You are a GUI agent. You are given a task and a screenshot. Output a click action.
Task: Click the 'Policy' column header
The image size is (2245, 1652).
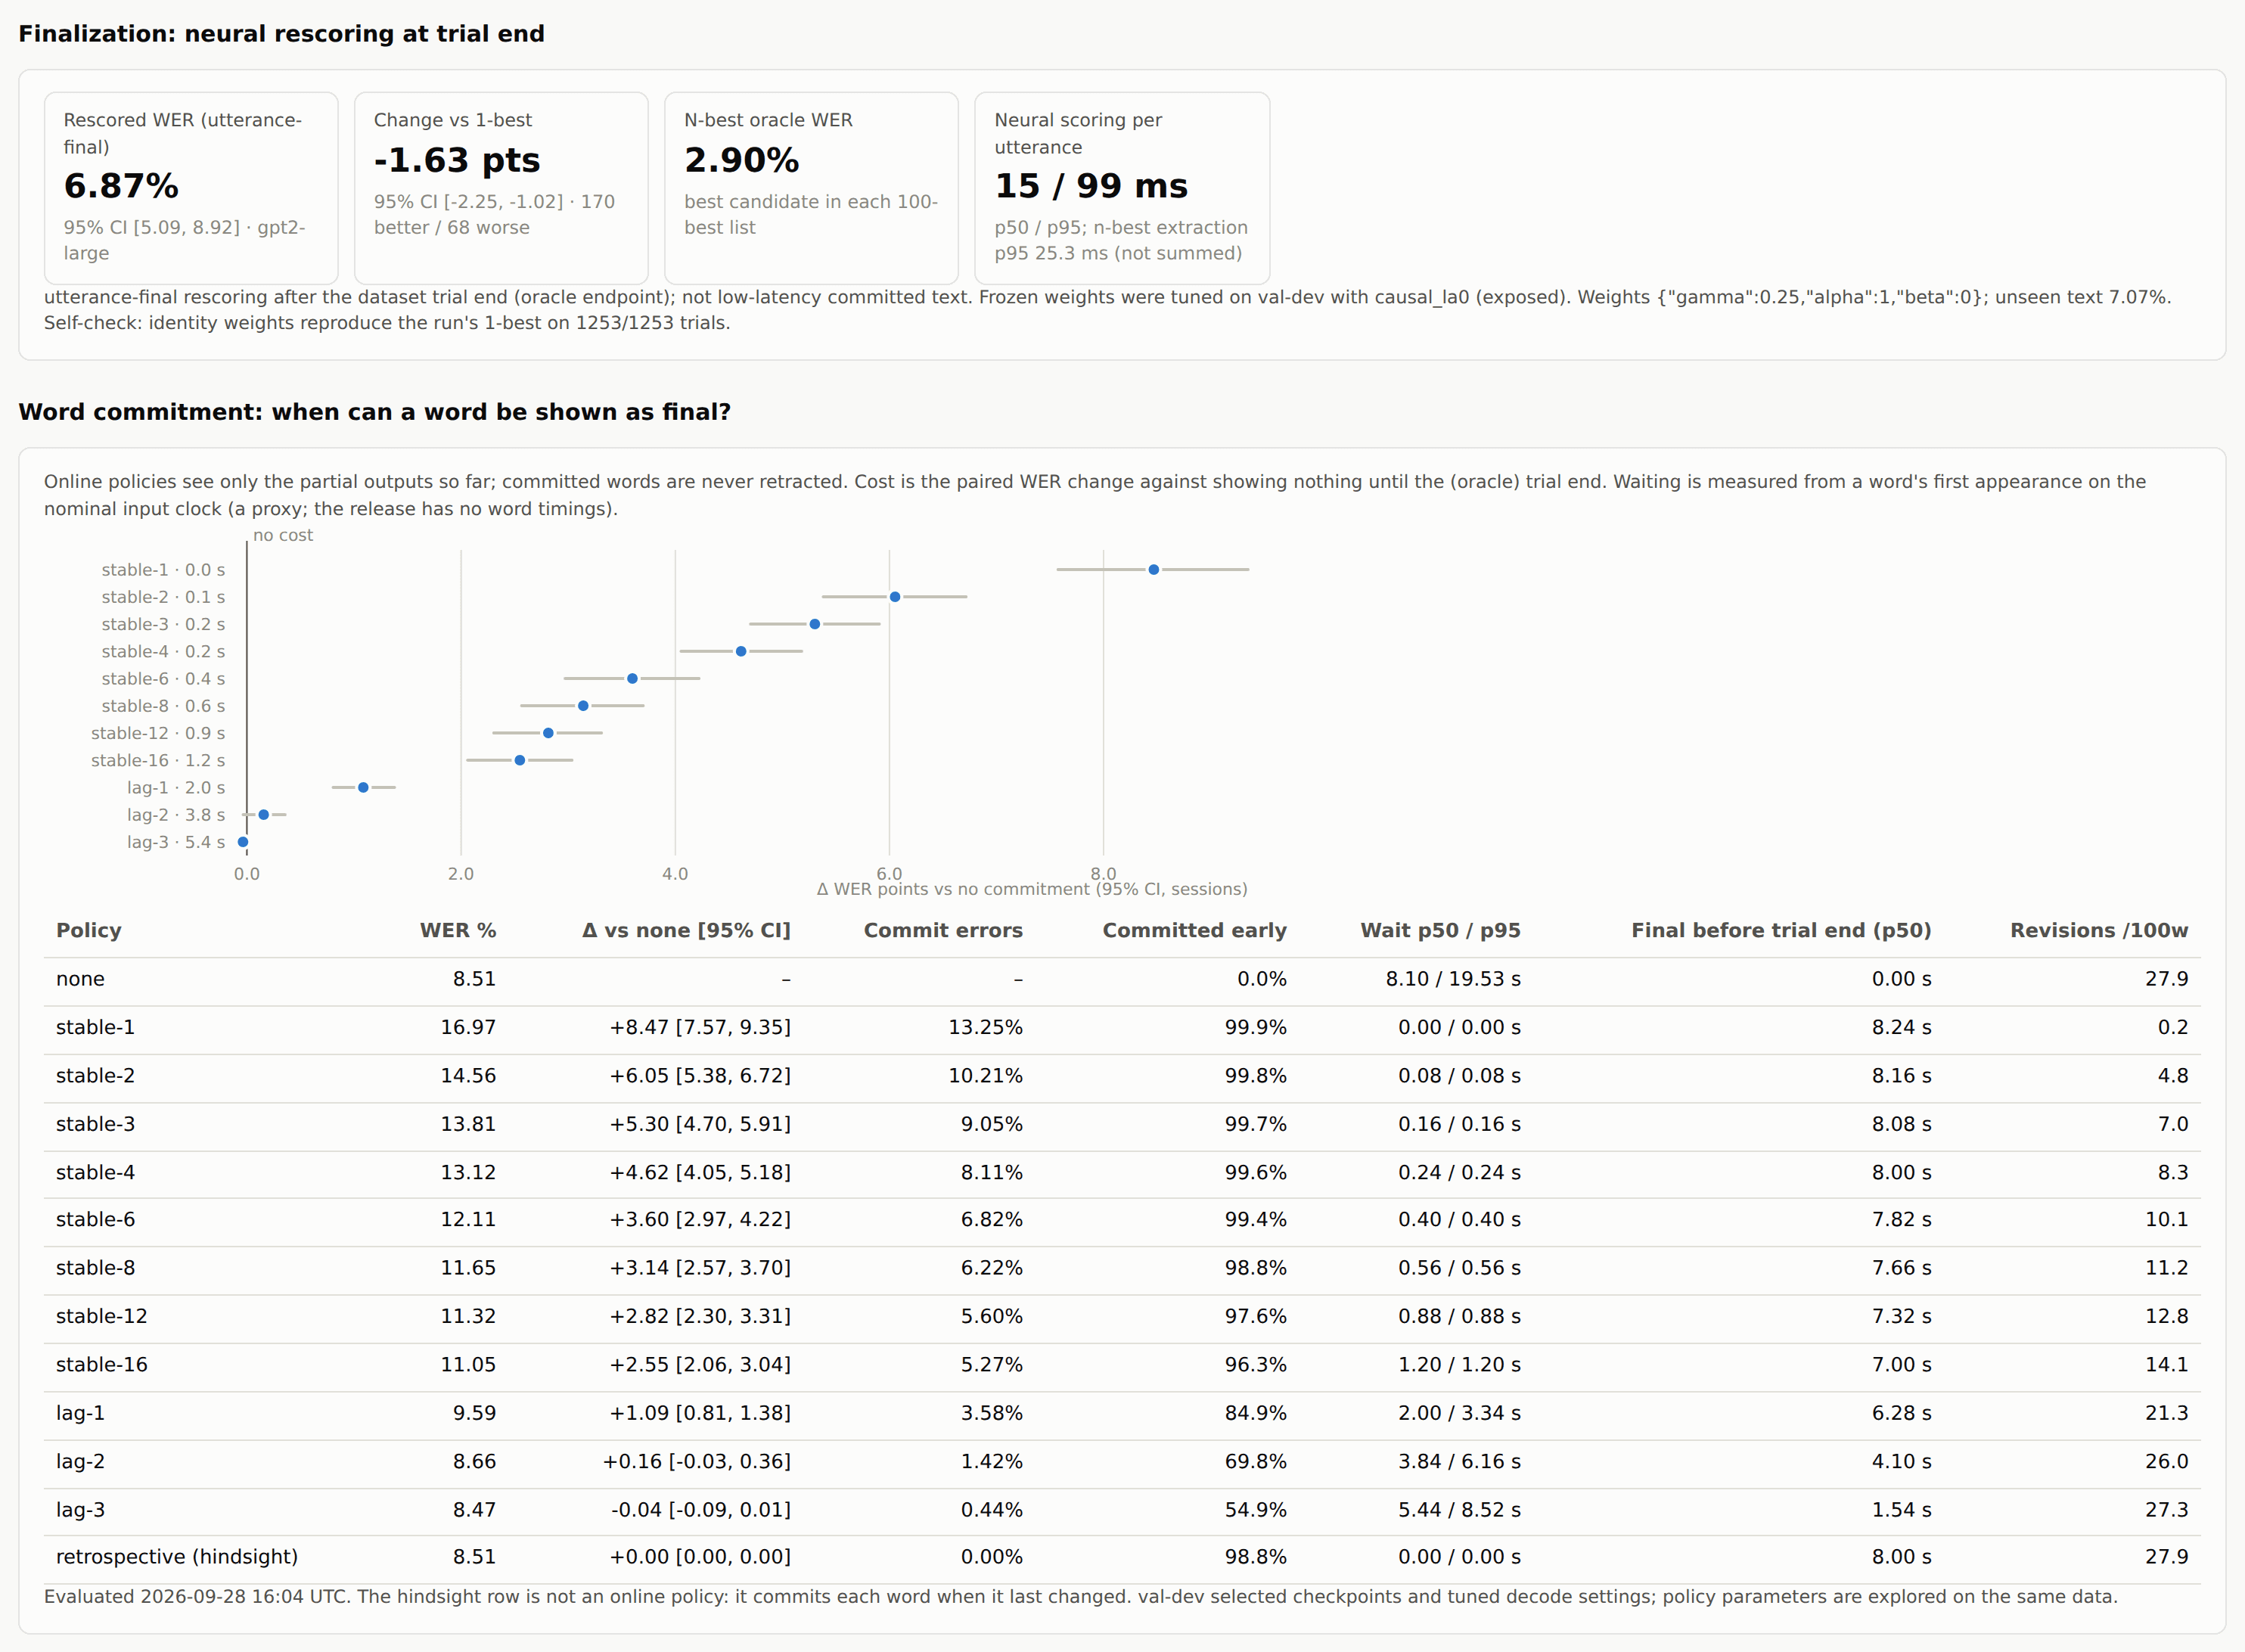pos(89,930)
